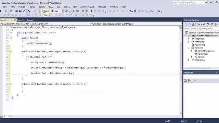
Task: Click the New Project icon
Action: click(x=11, y=11)
